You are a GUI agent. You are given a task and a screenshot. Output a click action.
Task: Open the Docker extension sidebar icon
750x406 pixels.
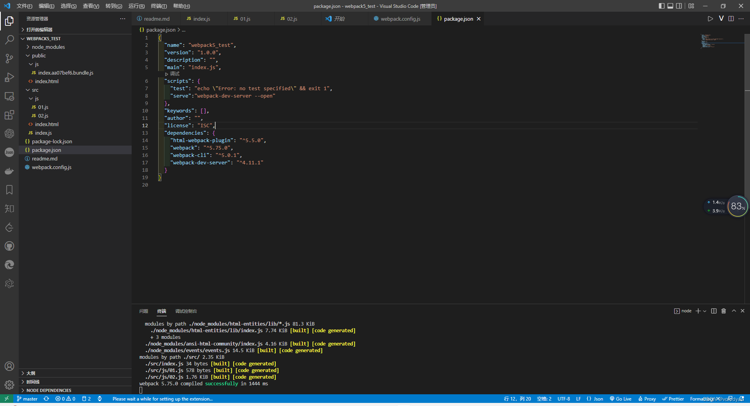(9, 171)
